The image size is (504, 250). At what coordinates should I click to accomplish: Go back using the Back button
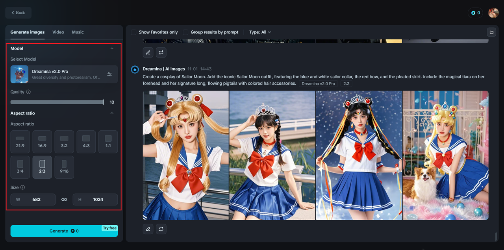point(19,13)
